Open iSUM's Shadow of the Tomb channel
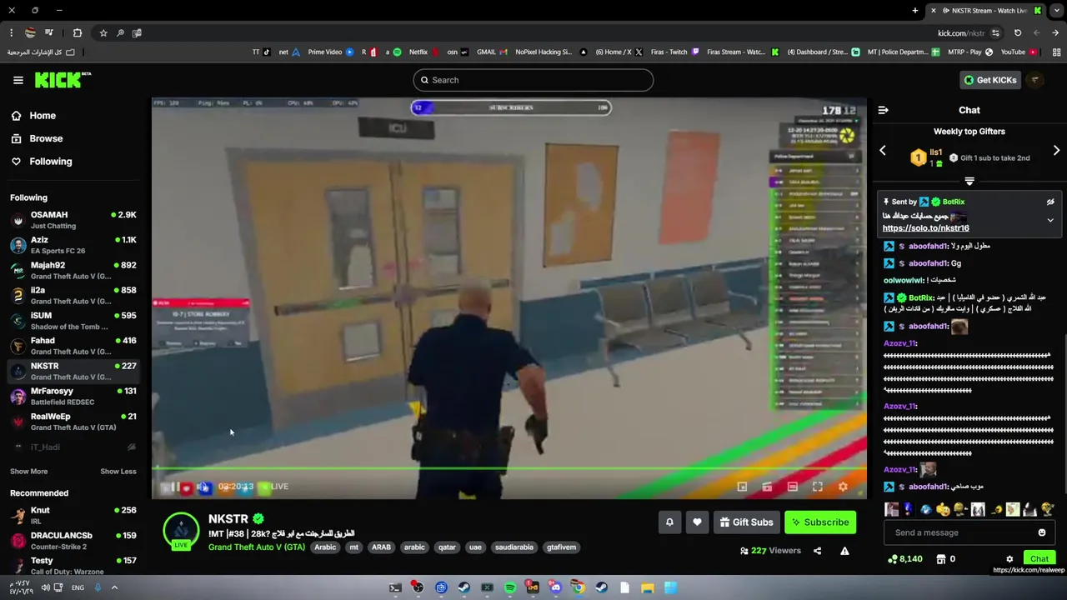Screen dimensions: 1067x600 pyautogui.click(x=73, y=321)
